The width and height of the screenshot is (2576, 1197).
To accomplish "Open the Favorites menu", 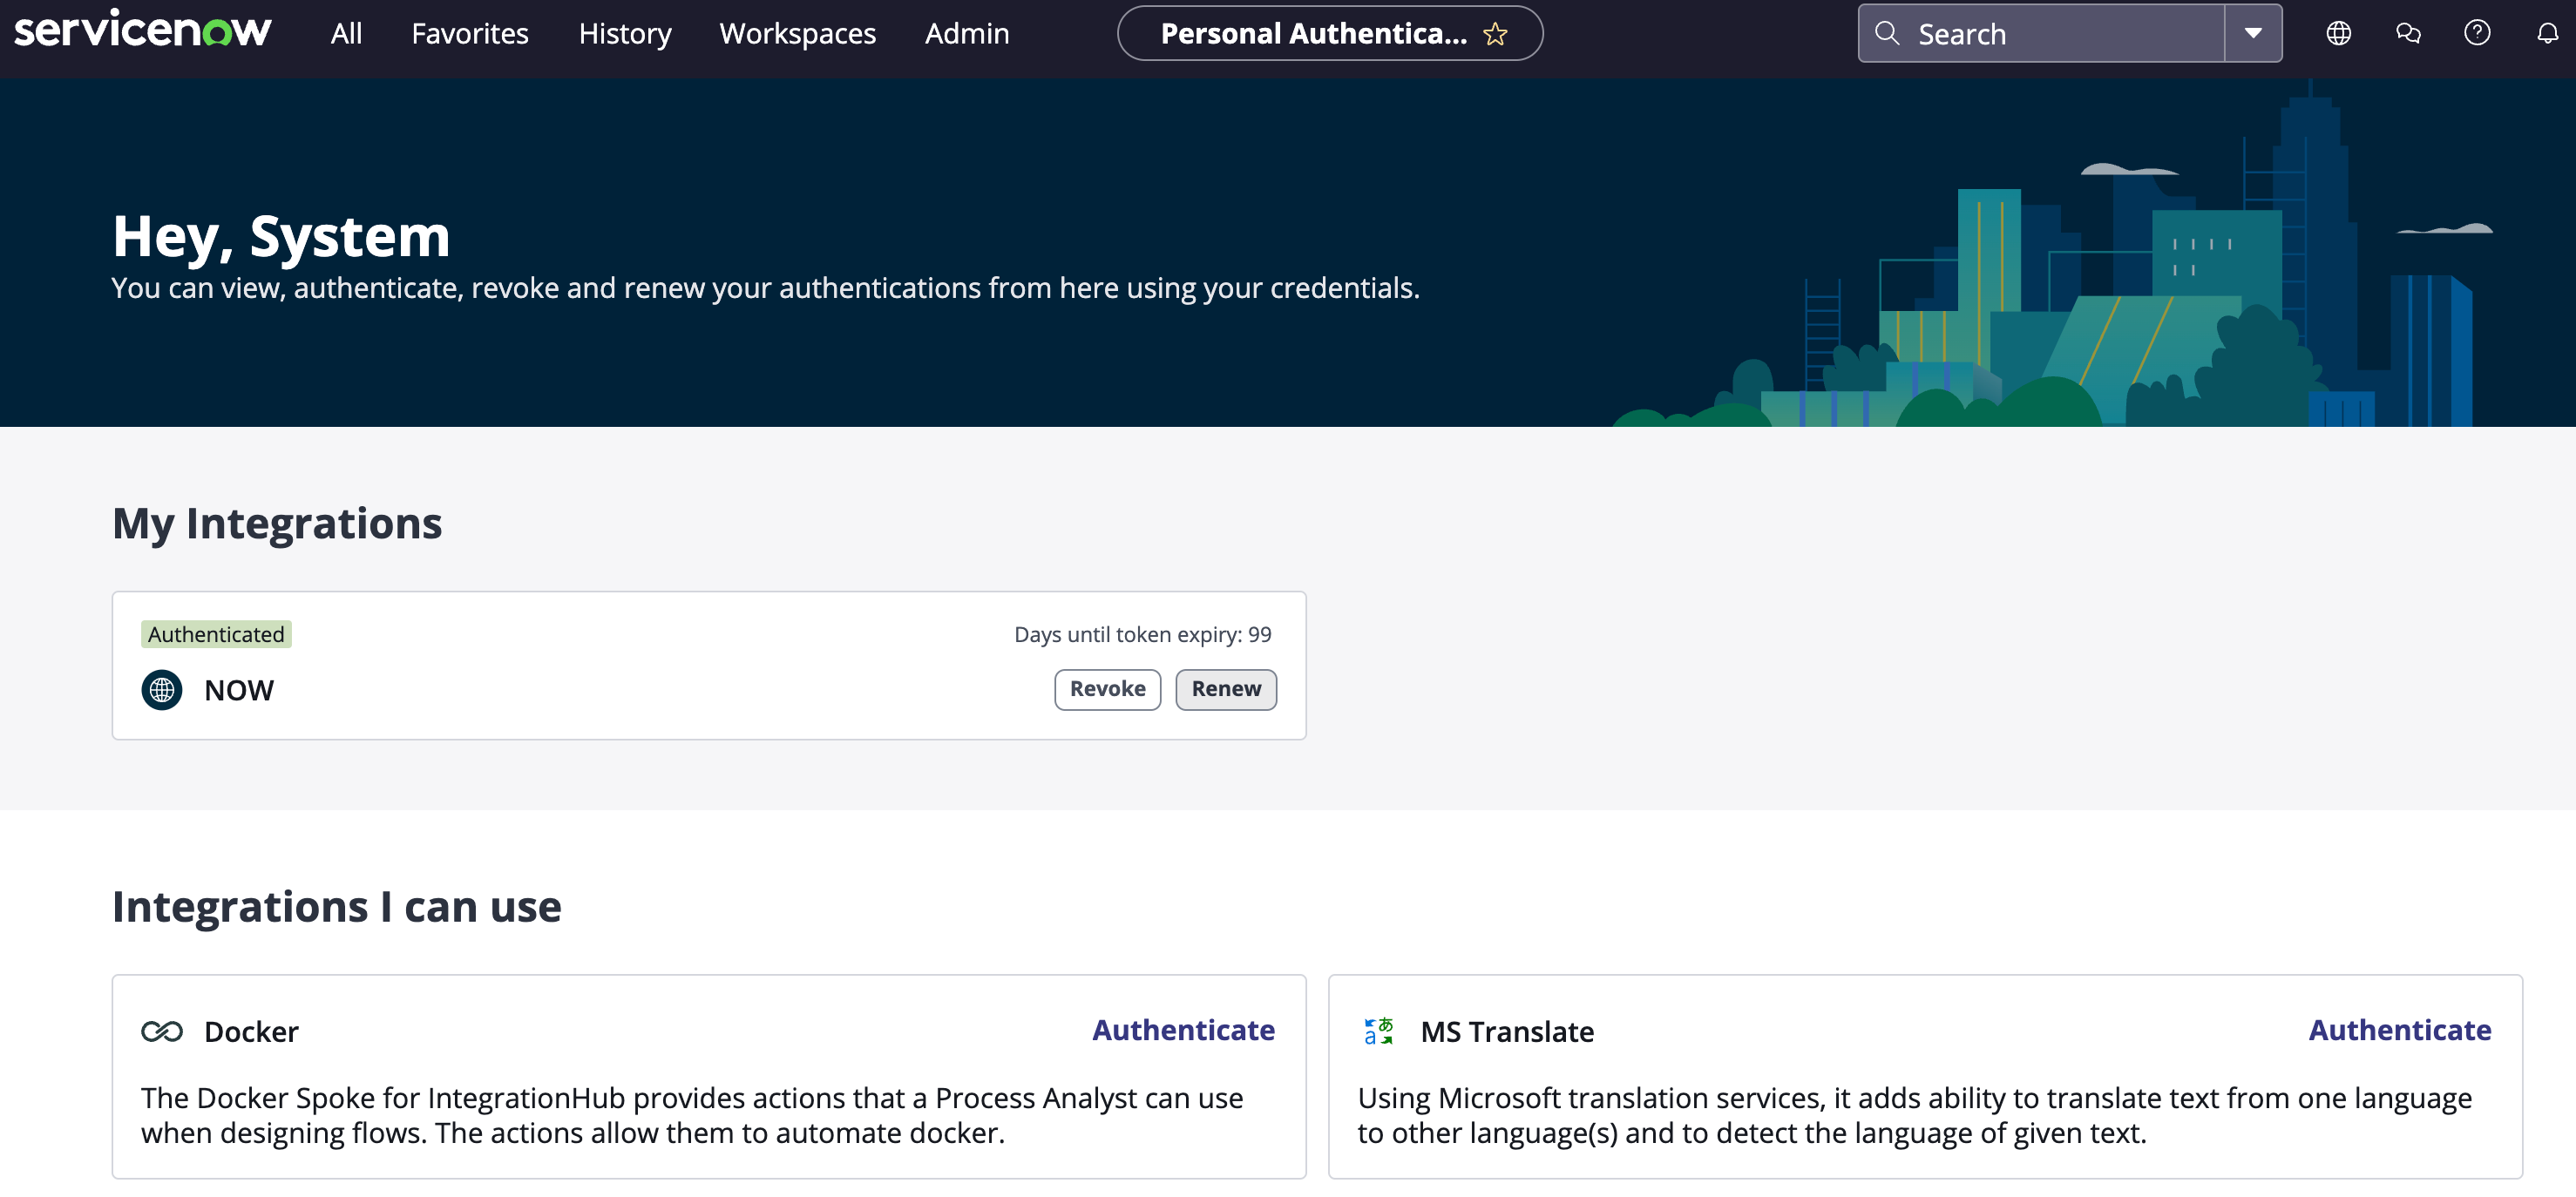I will pyautogui.click(x=470, y=33).
